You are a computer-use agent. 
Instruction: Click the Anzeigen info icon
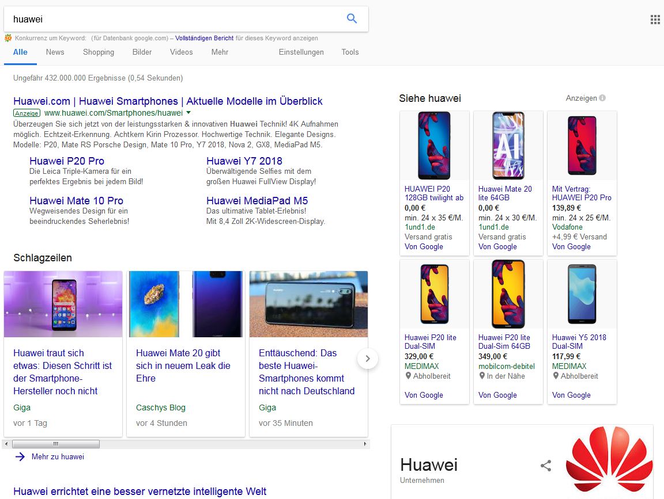click(x=602, y=98)
